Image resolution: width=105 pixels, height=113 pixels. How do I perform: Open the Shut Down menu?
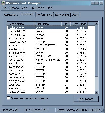tap(37, 8)
